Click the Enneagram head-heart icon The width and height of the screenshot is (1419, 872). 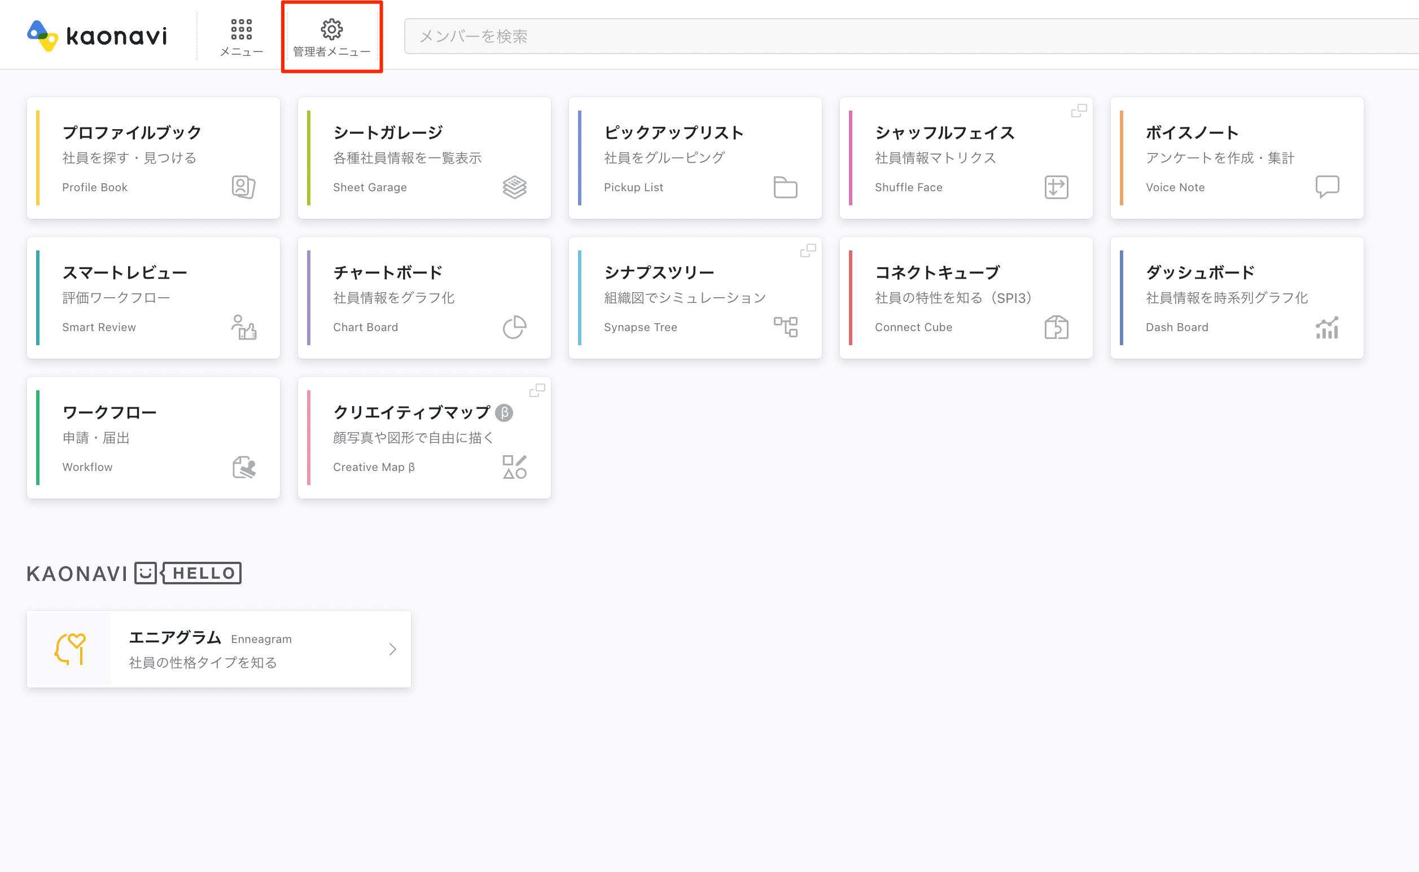pos(70,649)
